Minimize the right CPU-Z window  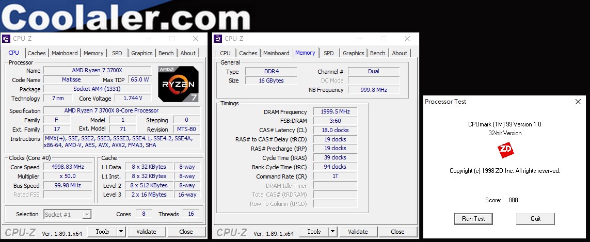tap(360, 39)
